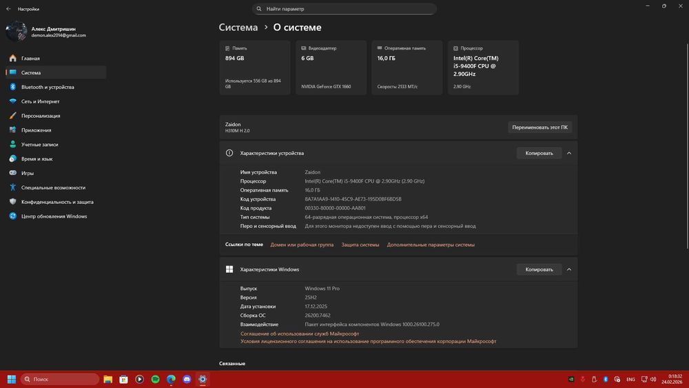Open the Windows Start button
Screen dimensions: 689x388
[x=12, y=379]
